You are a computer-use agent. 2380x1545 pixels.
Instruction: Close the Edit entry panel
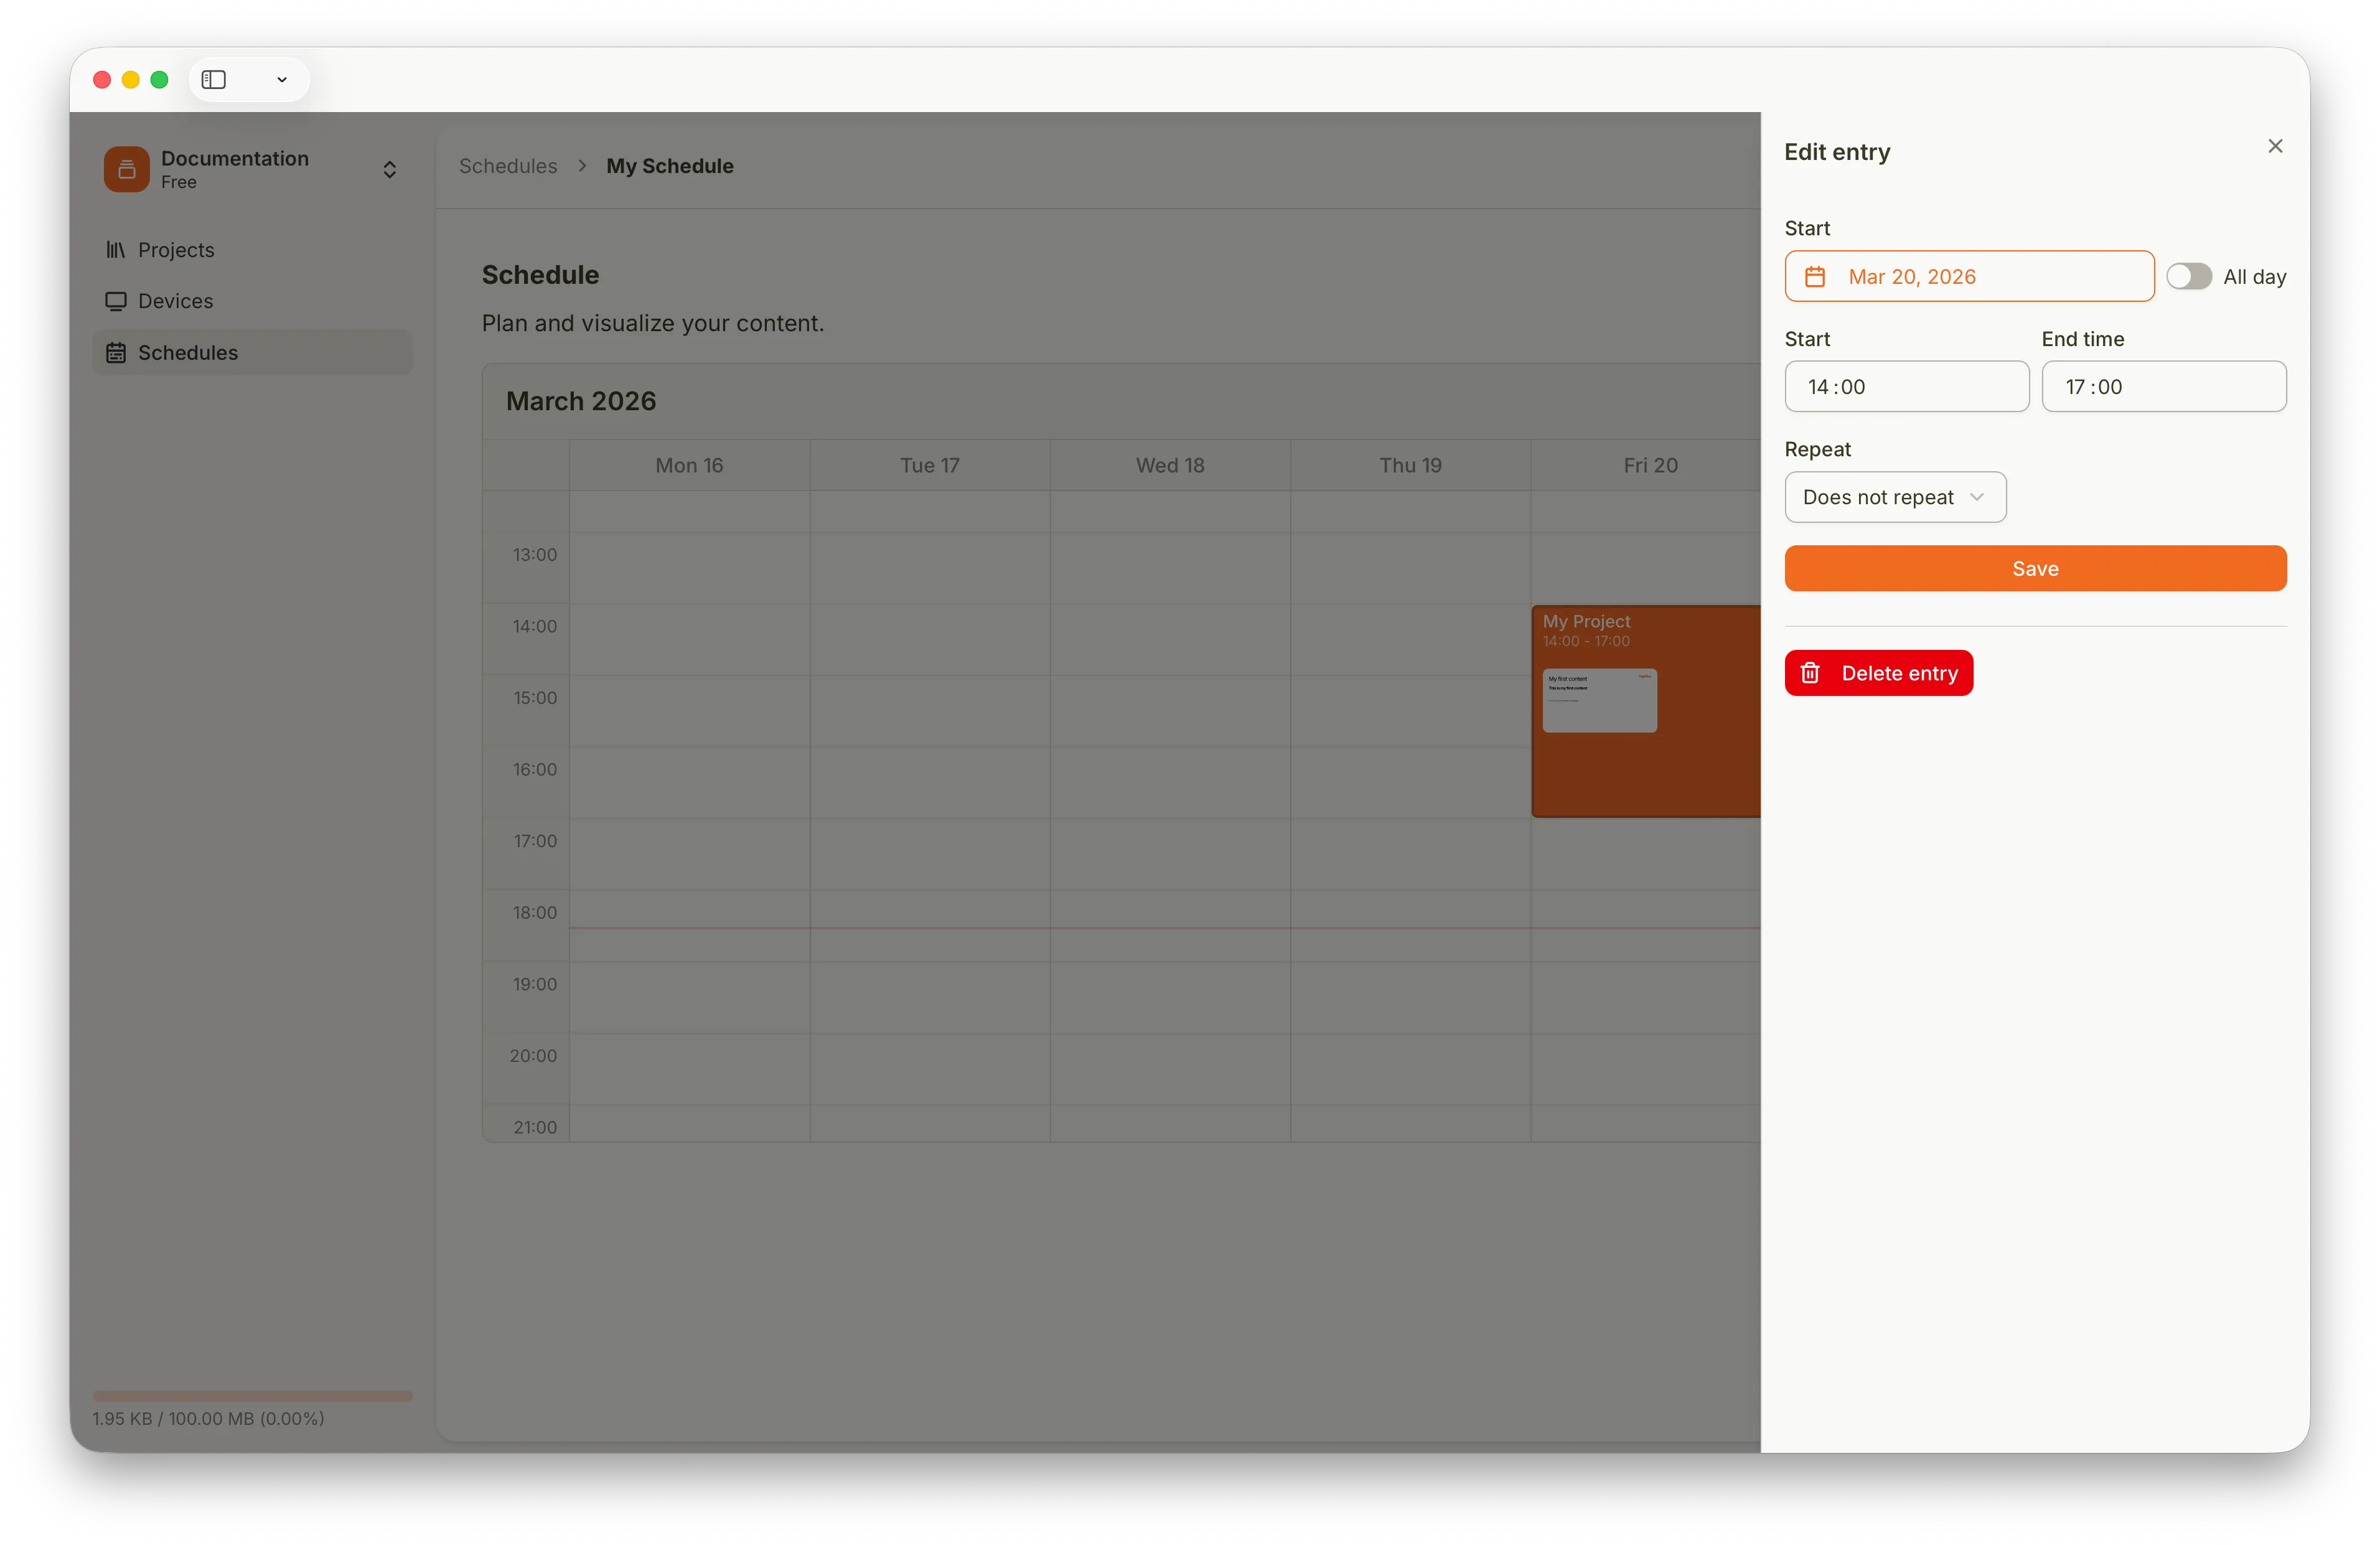[x=2275, y=146]
